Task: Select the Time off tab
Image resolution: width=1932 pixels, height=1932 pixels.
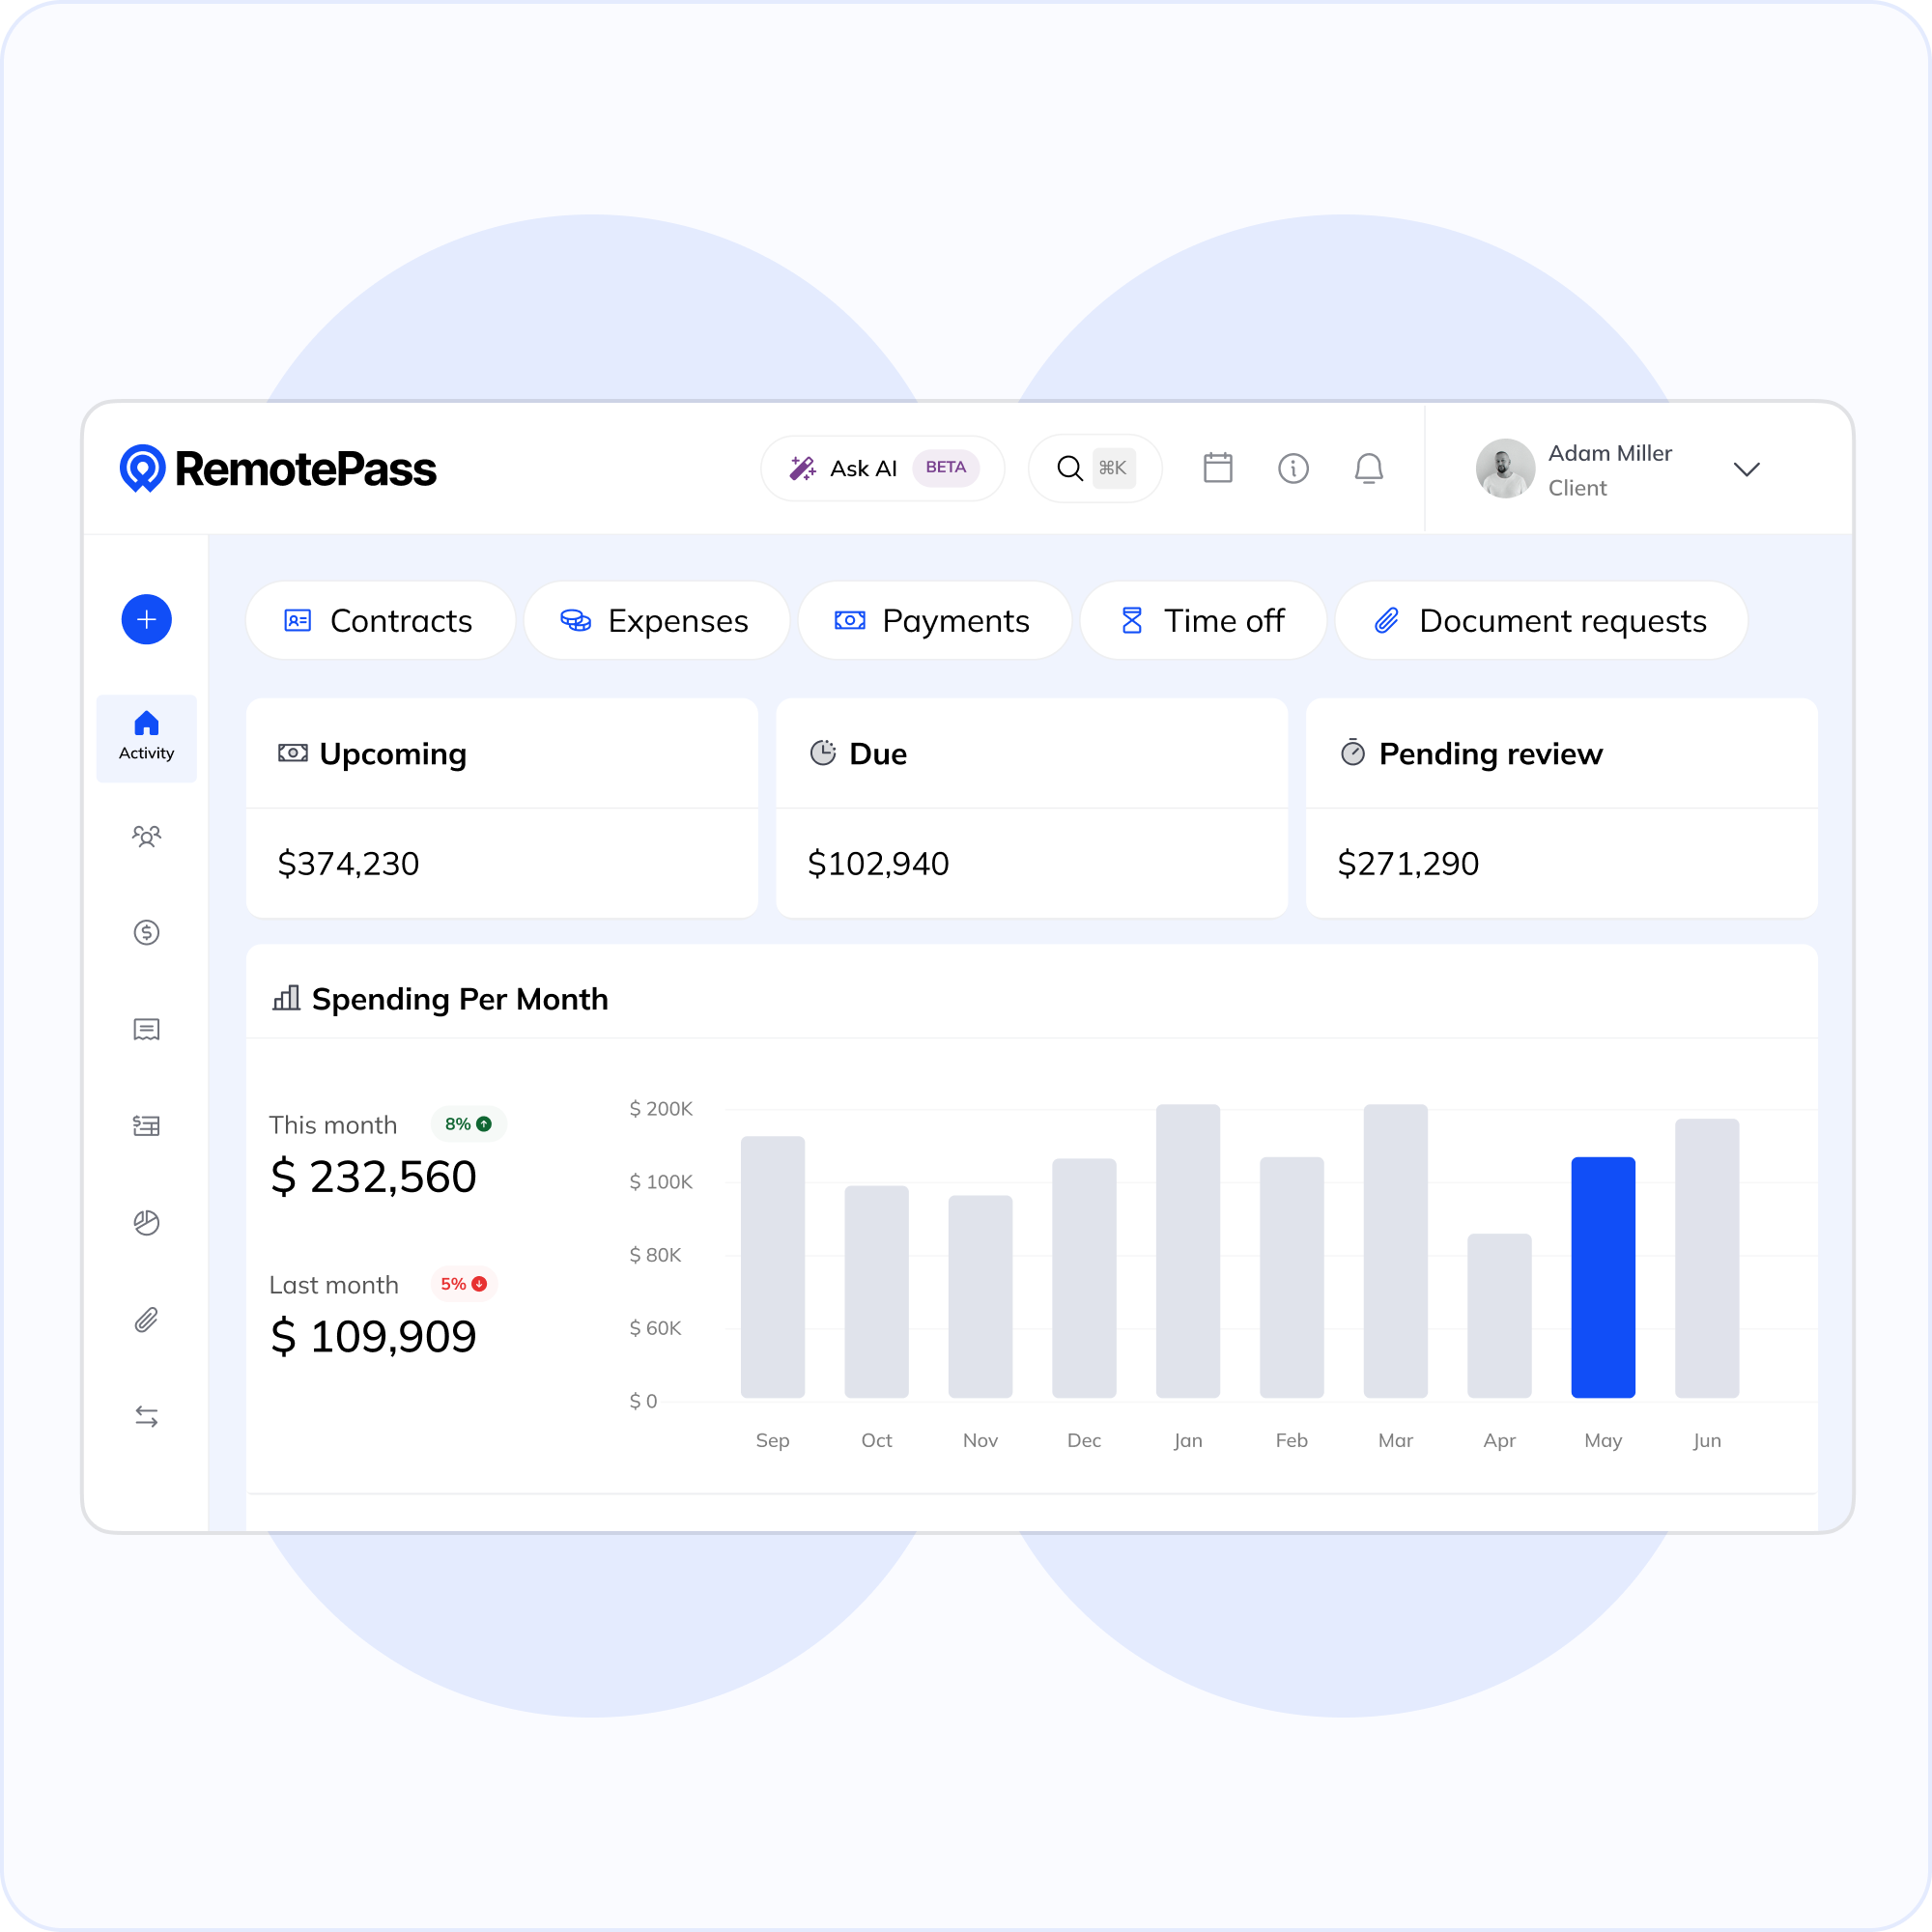Action: (x=1202, y=621)
